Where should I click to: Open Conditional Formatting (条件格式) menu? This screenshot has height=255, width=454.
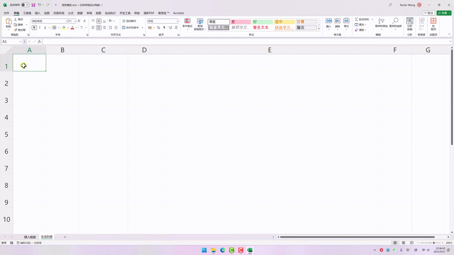point(187,24)
